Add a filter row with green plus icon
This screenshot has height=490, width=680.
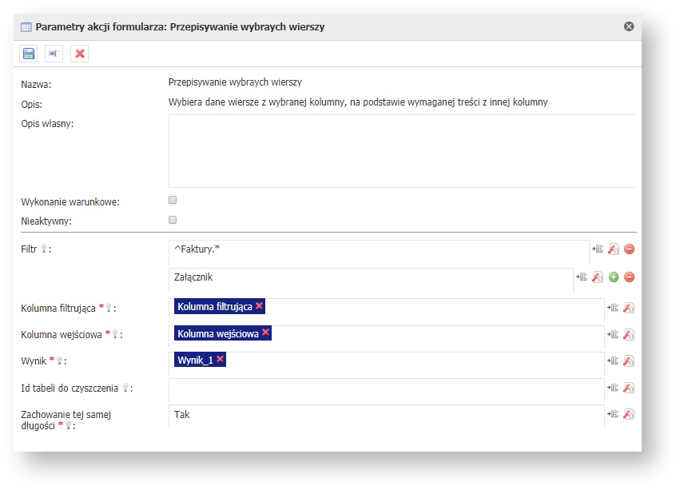pos(614,277)
